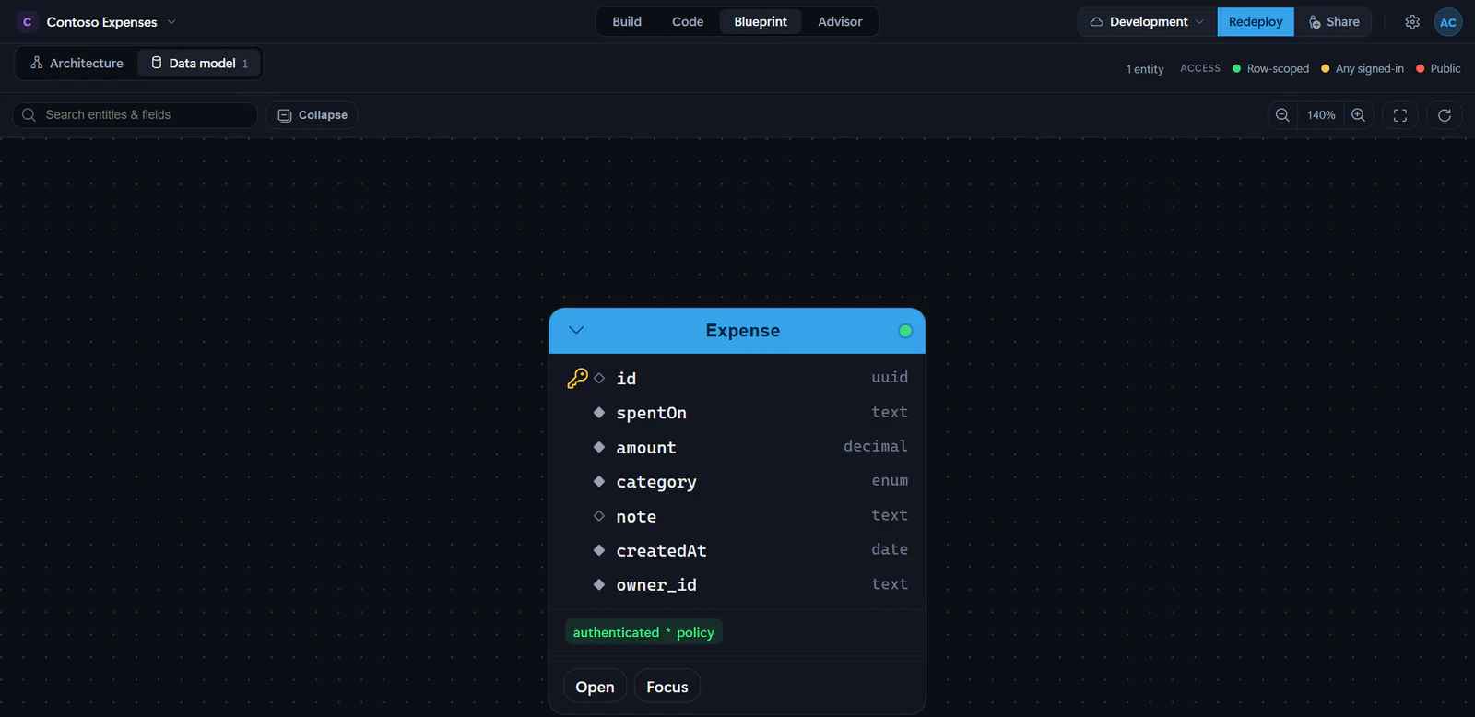Switch to the Build tab
Screen dimensions: 1475x717
pyautogui.click(x=627, y=22)
